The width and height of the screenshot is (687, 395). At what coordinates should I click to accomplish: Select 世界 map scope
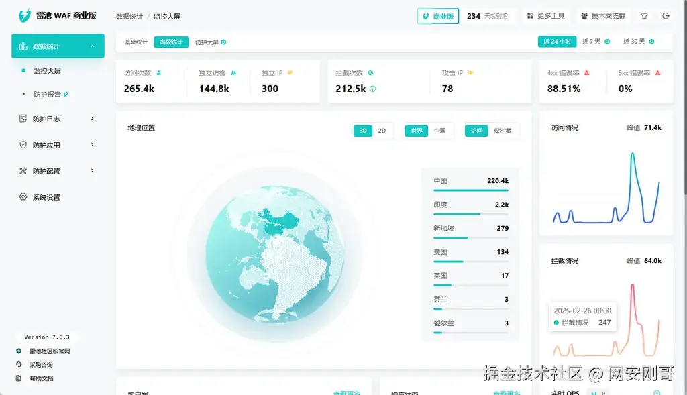[417, 131]
